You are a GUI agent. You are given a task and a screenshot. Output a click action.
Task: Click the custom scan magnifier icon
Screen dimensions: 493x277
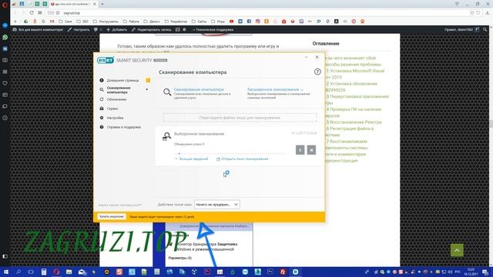coord(166,136)
